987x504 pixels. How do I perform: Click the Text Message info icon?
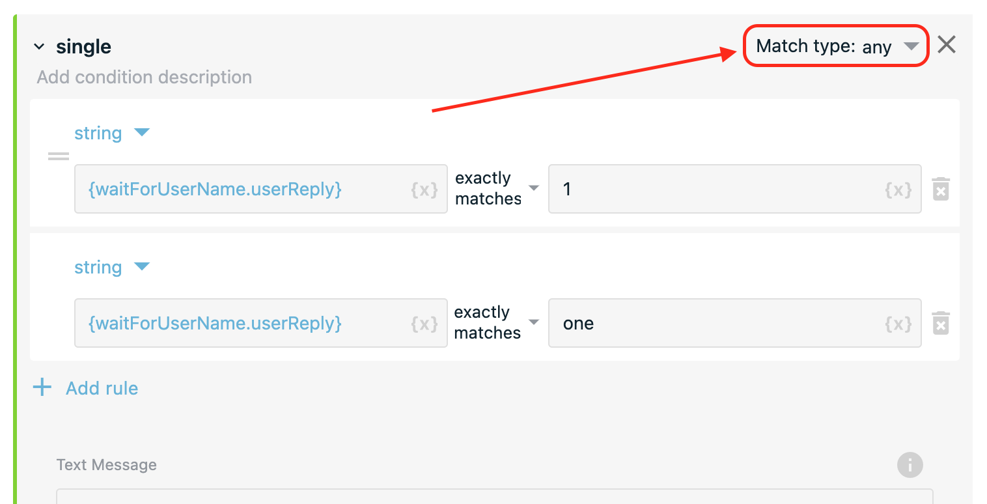(x=910, y=465)
